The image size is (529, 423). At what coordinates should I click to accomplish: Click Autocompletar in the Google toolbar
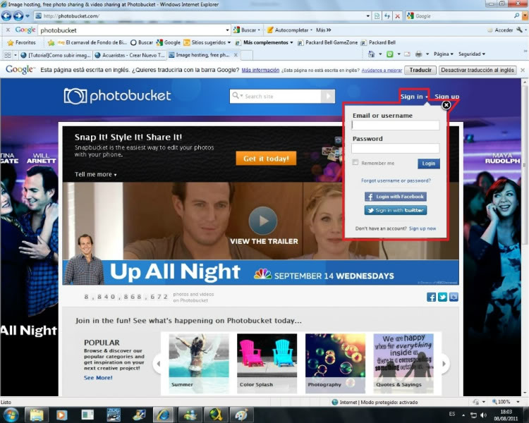[288, 30]
